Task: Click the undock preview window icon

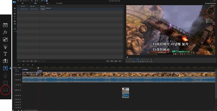Action: 151,61
